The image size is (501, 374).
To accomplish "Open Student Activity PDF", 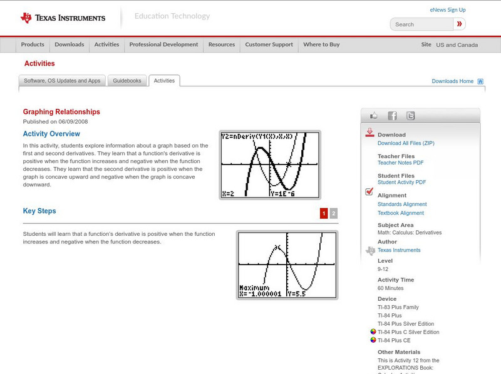I will pyautogui.click(x=401, y=182).
